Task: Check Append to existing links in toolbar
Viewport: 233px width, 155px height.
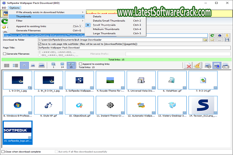Action: [81, 64]
